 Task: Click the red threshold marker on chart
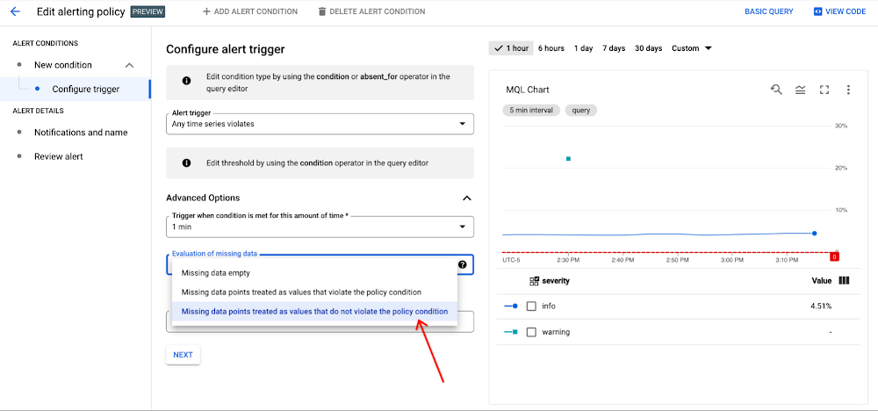[x=835, y=256]
